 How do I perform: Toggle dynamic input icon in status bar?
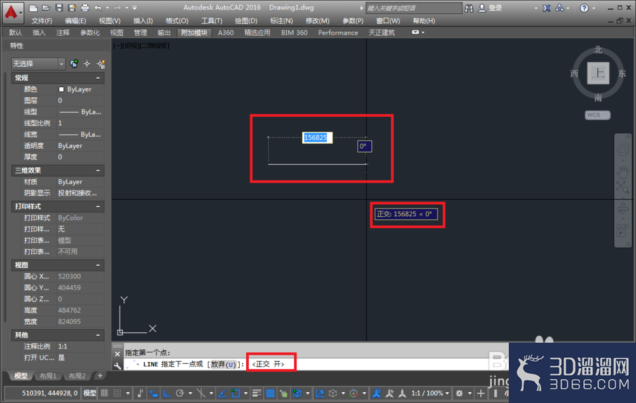153,393
